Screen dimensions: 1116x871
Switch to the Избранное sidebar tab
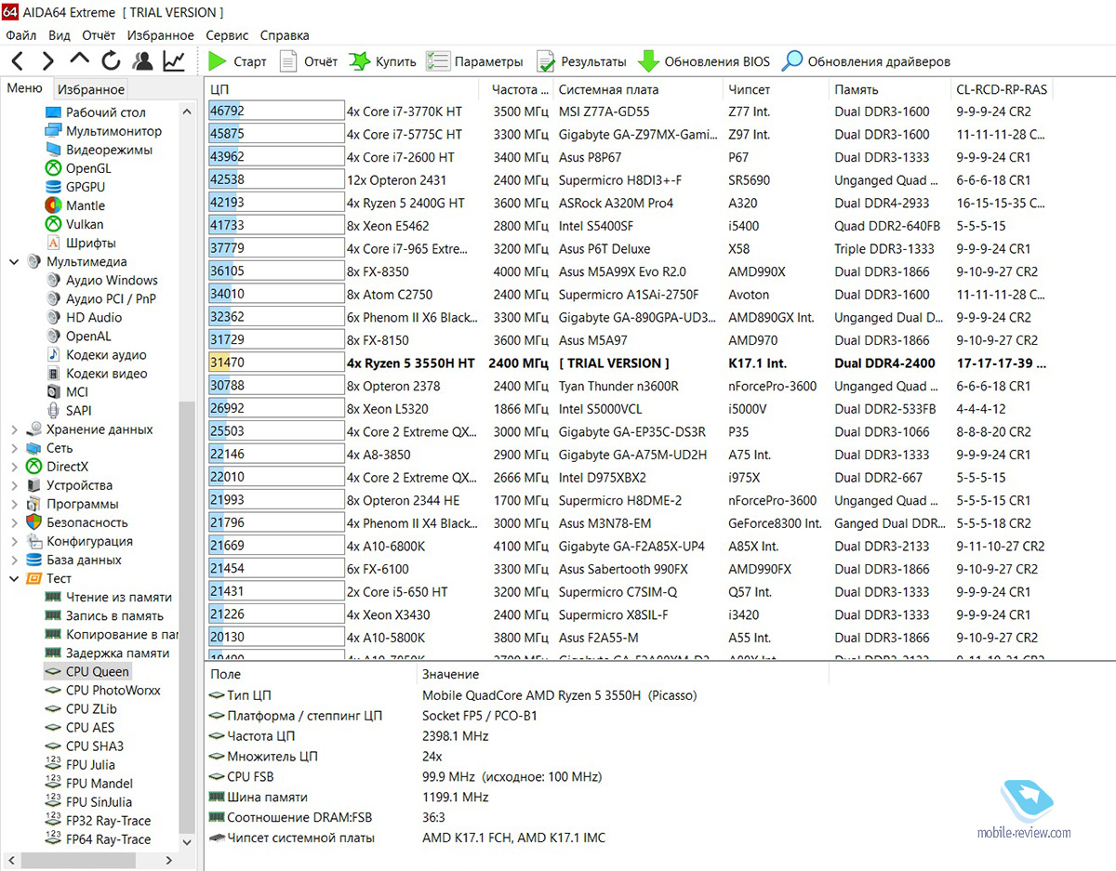[90, 89]
